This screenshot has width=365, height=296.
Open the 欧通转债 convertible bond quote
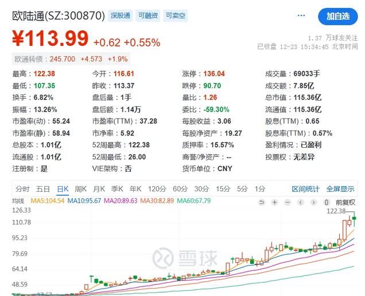click(x=71, y=59)
